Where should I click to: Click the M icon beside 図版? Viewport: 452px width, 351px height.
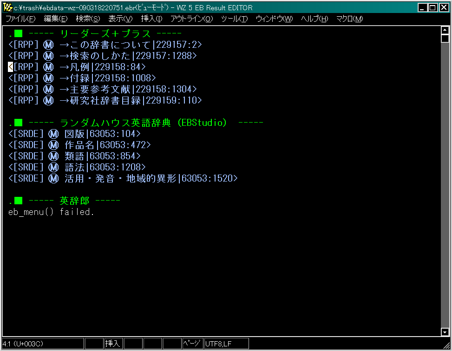53,134
